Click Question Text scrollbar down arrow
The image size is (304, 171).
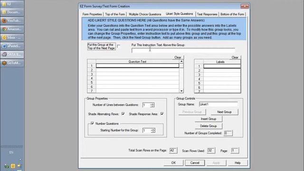click(x=181, y=91)
